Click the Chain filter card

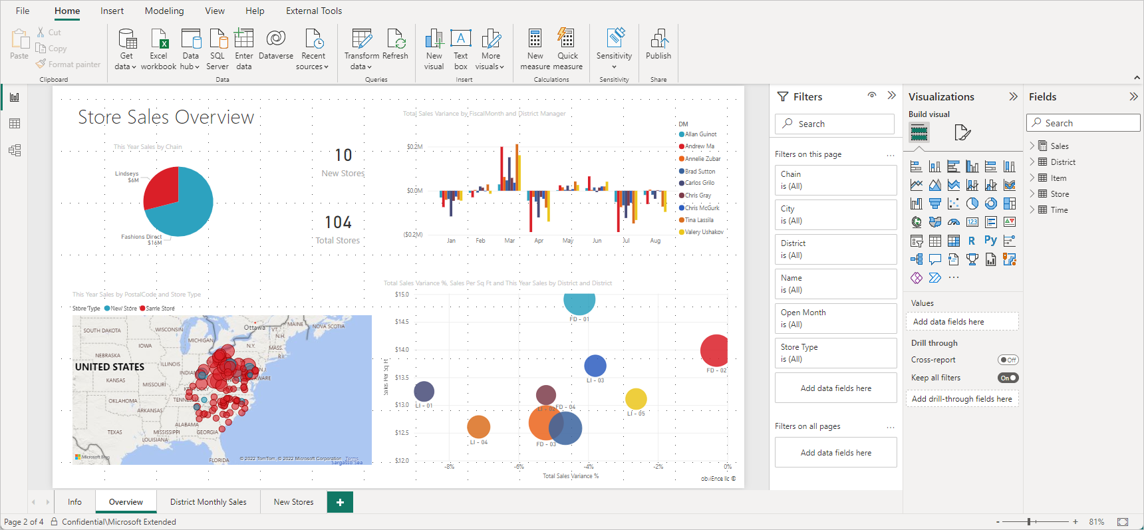tap(835, 180)
